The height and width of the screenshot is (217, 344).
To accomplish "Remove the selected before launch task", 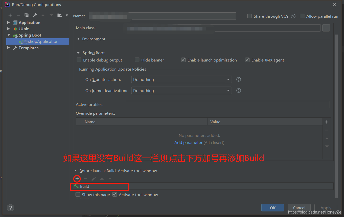I will point(85,179).
